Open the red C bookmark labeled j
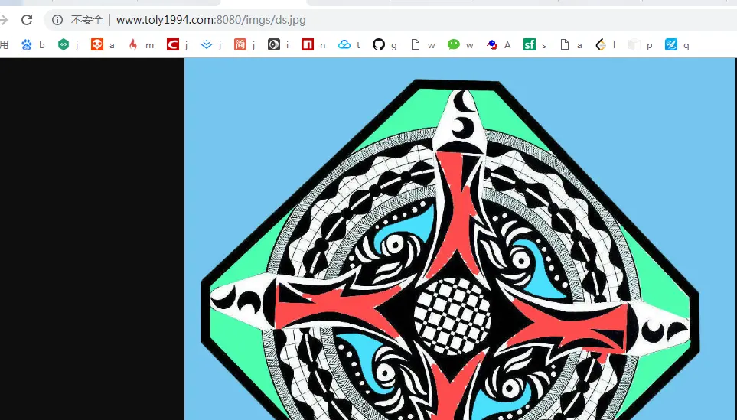 click(178, 44)
